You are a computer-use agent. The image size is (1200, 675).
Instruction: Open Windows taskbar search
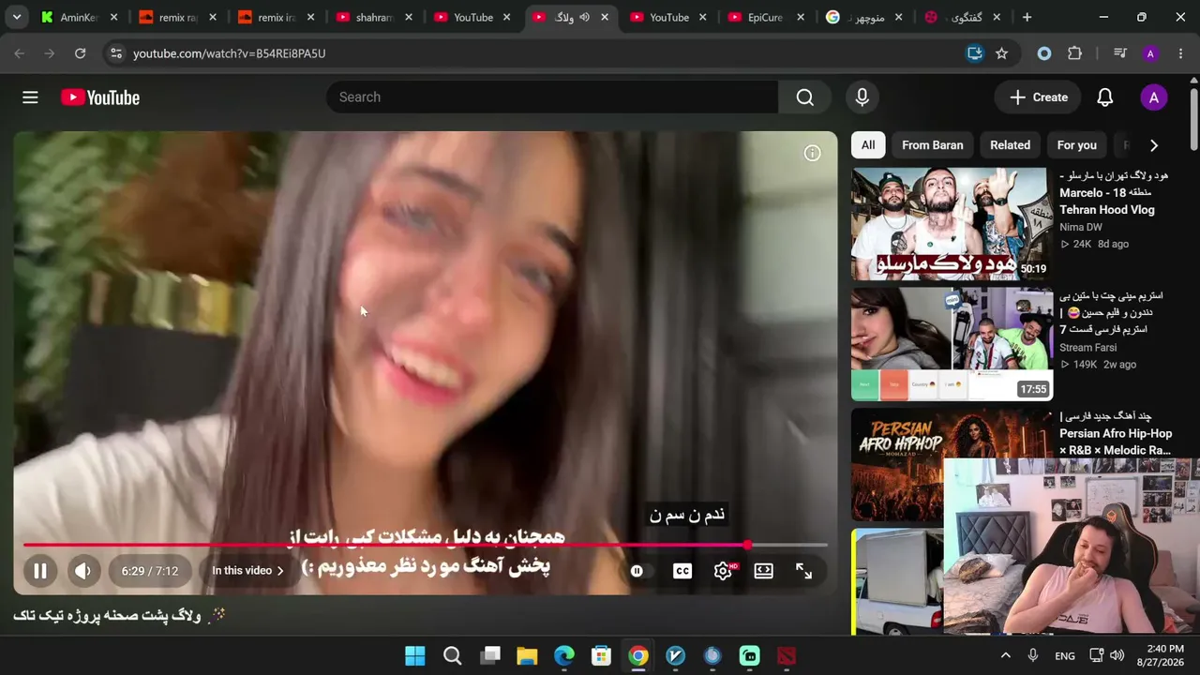(453, 656)
